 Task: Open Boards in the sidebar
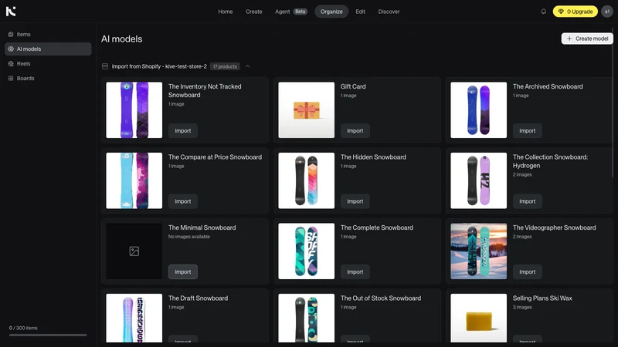[48, 79]
